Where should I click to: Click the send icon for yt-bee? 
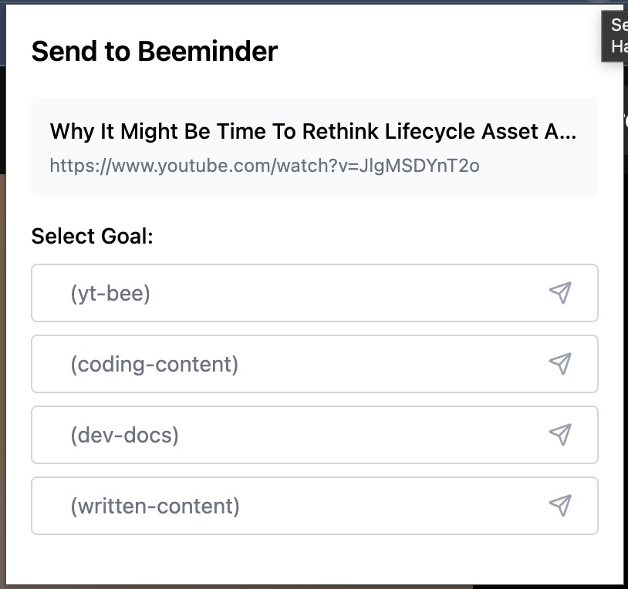(x=560, y=293)
